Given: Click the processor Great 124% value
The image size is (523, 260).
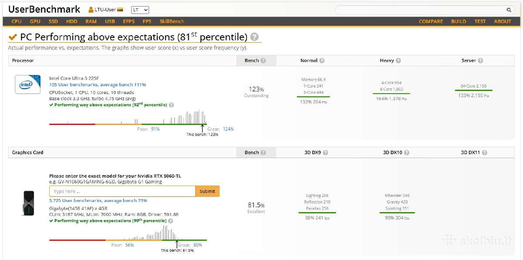Looking at the screenshot, I should 228,129.
